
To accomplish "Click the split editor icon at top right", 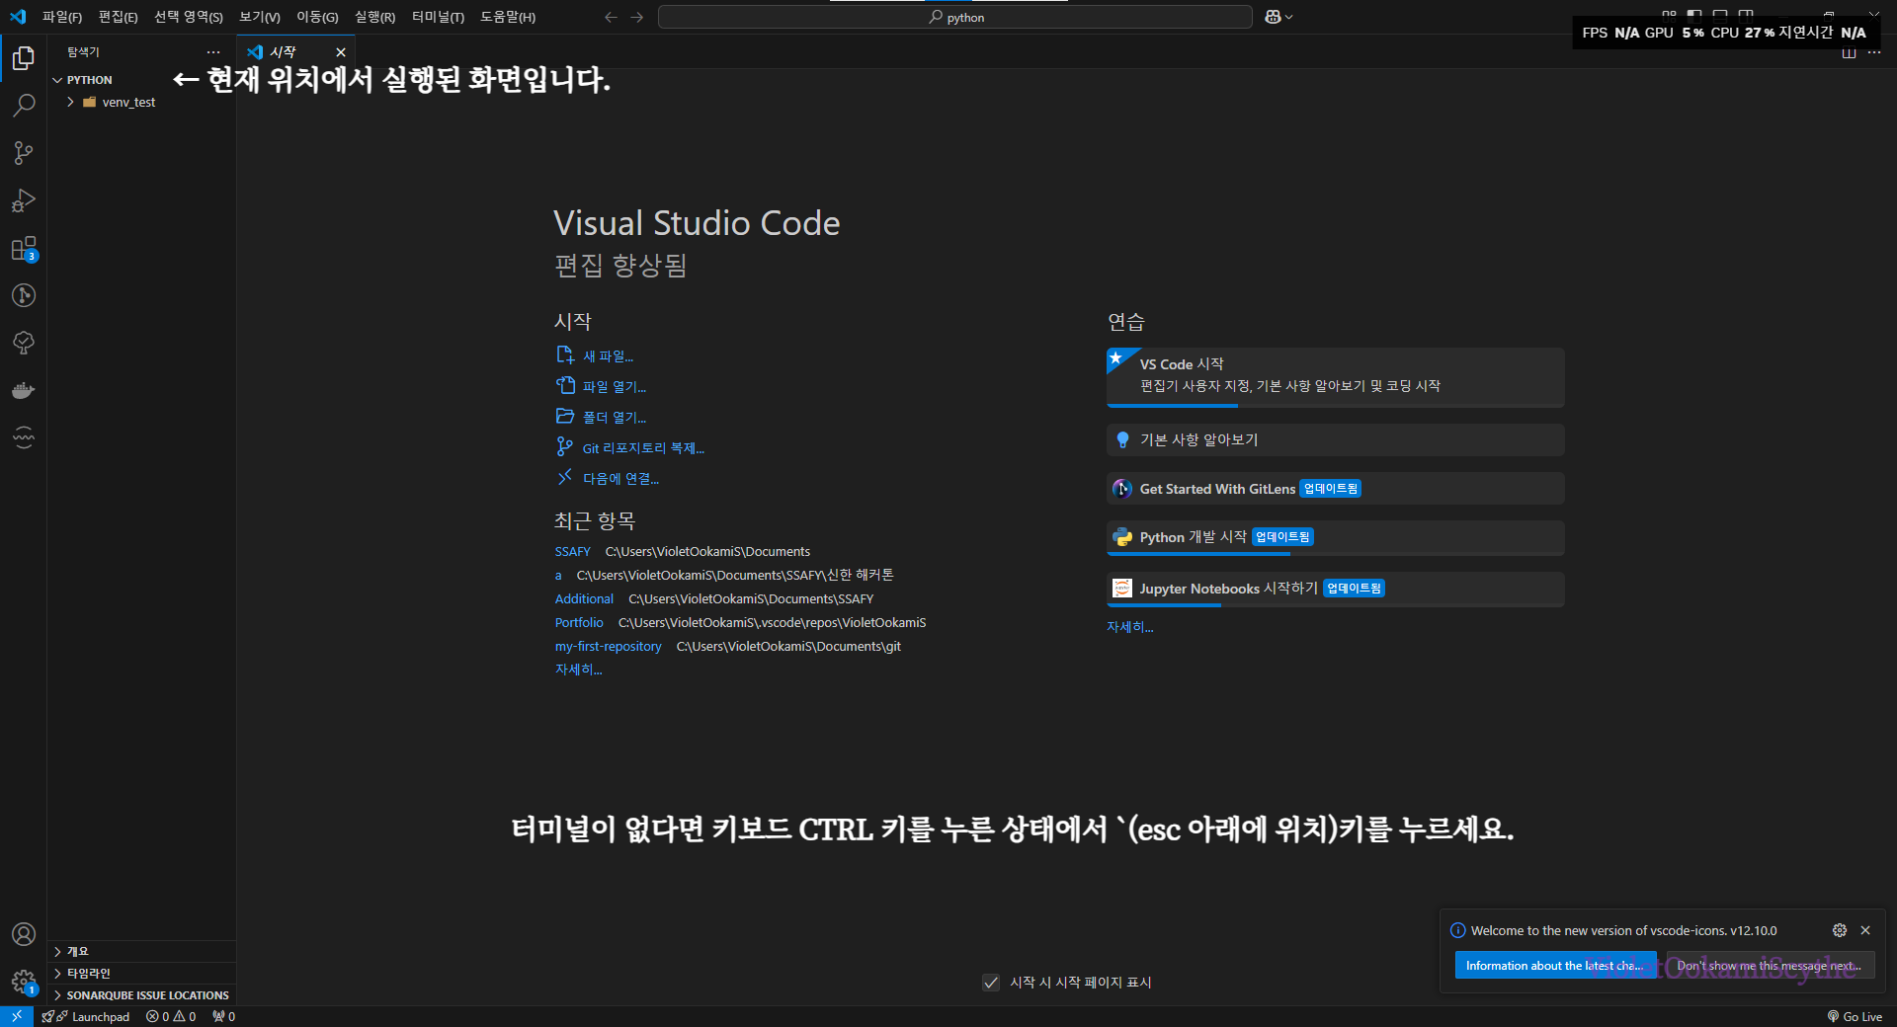I will click(1849, 52).
